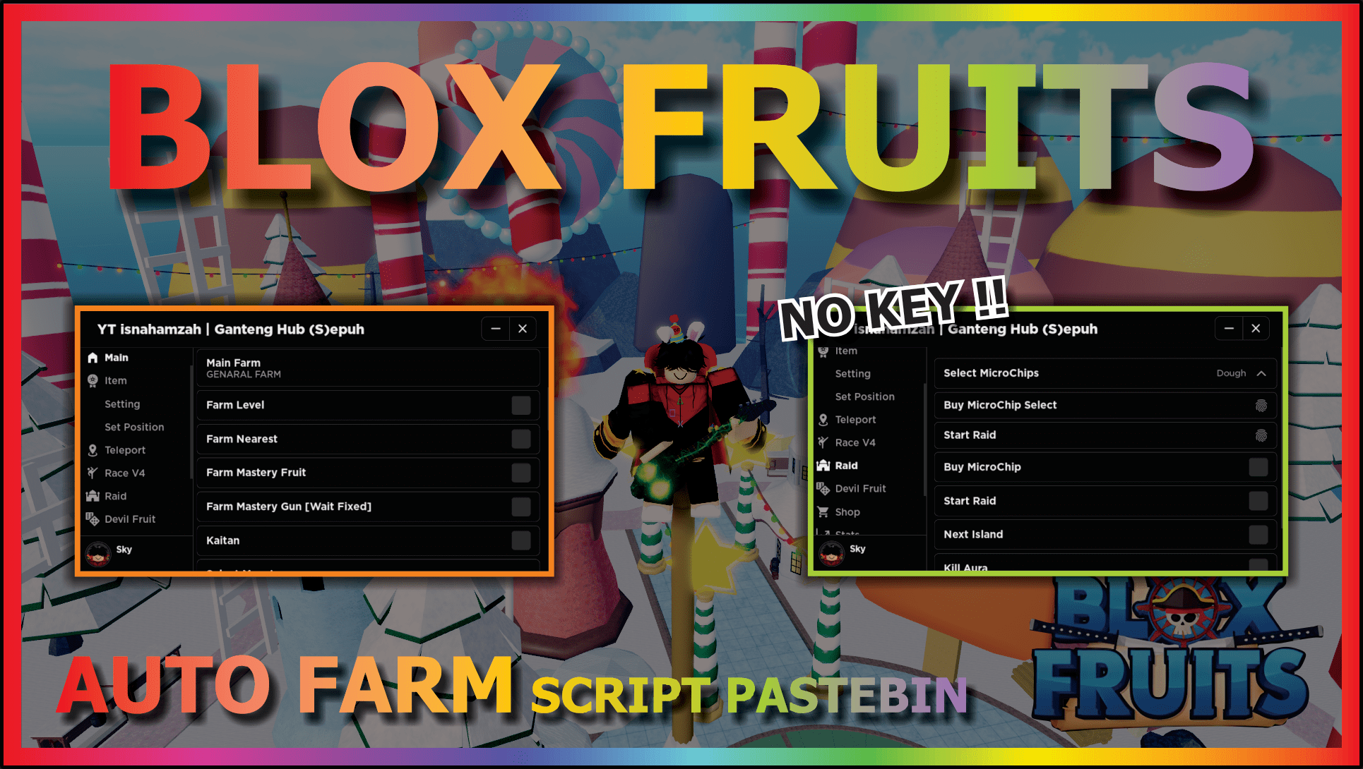The height and width of the screenshot is (769, 1363).
Task: Click the Devil Fruit icon
Action: click(94, 519)
